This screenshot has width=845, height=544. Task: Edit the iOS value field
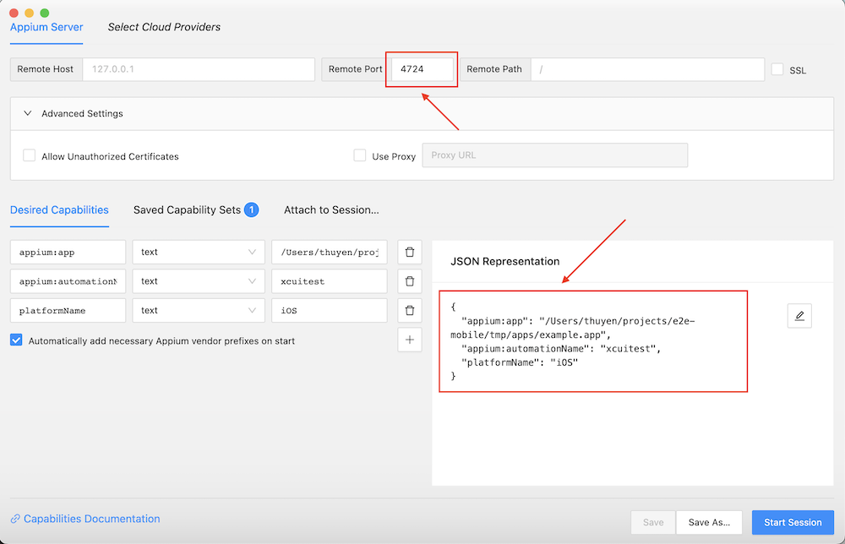pyautogui.click(x=330, y=310)
